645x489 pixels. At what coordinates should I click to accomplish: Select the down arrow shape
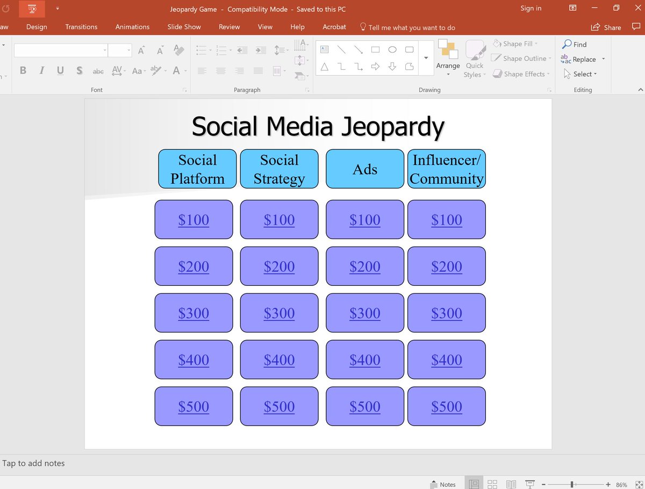click(x=392, y=67)
